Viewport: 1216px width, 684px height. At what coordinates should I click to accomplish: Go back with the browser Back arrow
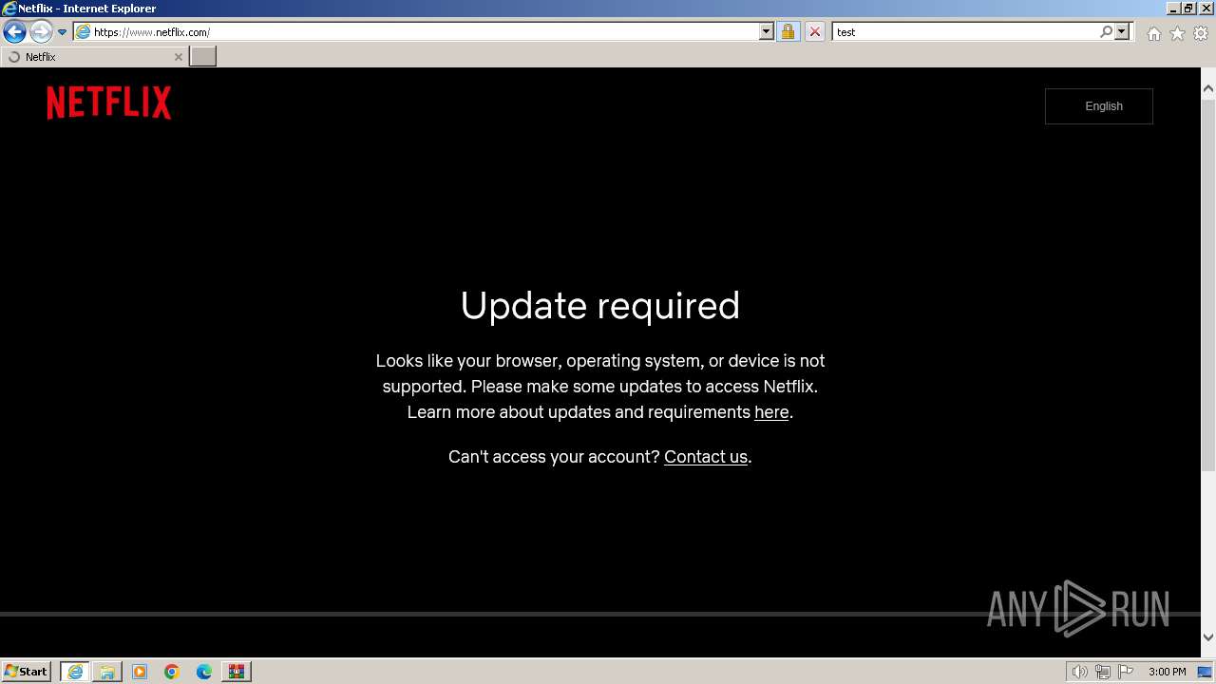point(14,32)
